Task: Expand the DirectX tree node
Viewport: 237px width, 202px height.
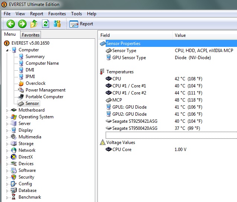Action: pyautogui.click(x=7, y=157)
